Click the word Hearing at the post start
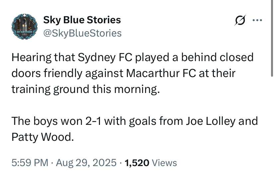This screenshot has width=275, height=180. point(32,57)
